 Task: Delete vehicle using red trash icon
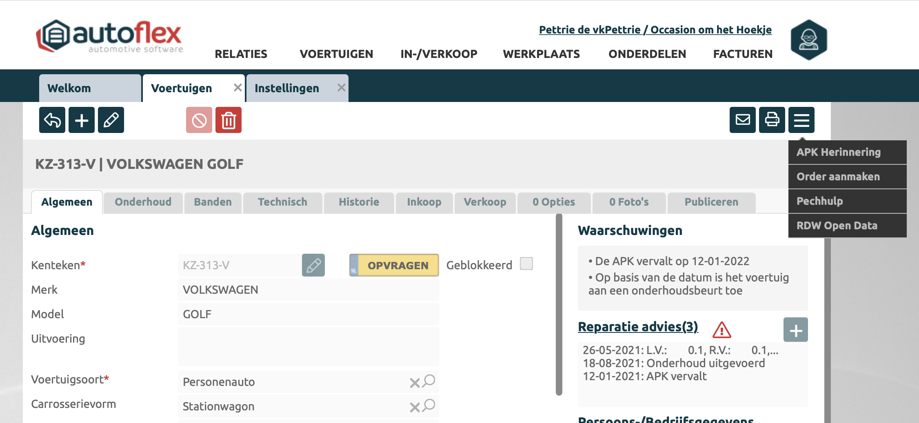point(229,120)
